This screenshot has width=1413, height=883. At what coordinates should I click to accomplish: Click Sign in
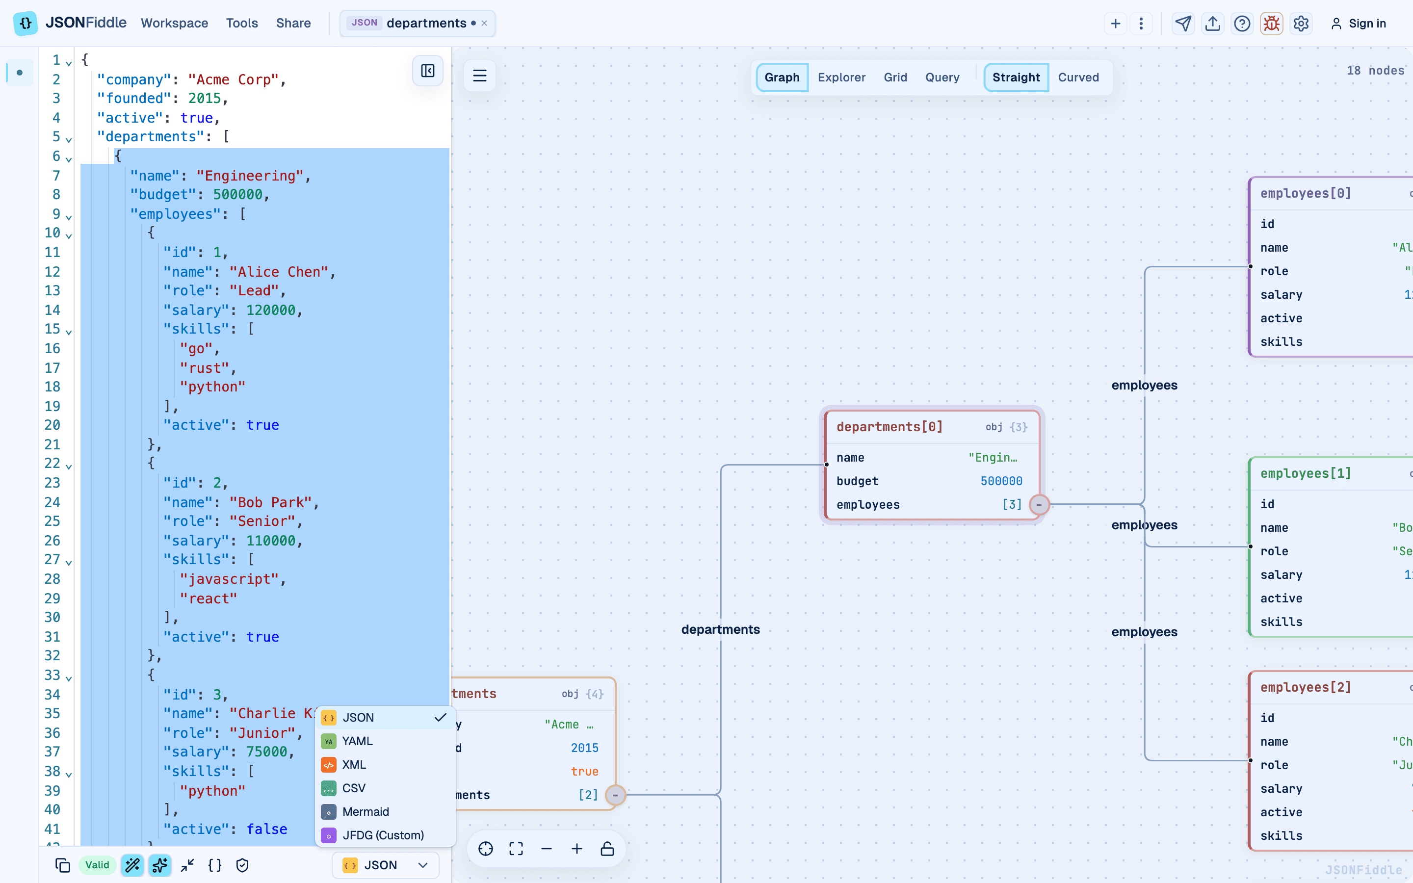1358,24
